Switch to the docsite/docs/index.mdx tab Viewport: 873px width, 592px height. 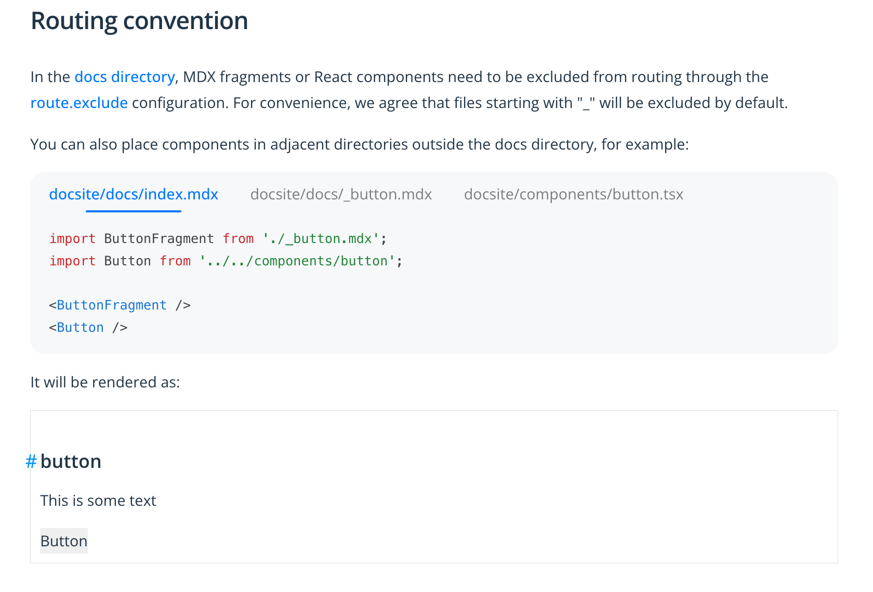pos(134,194)
